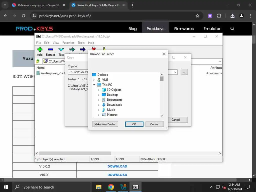Bookmark page with star icon

pos(197,16)
